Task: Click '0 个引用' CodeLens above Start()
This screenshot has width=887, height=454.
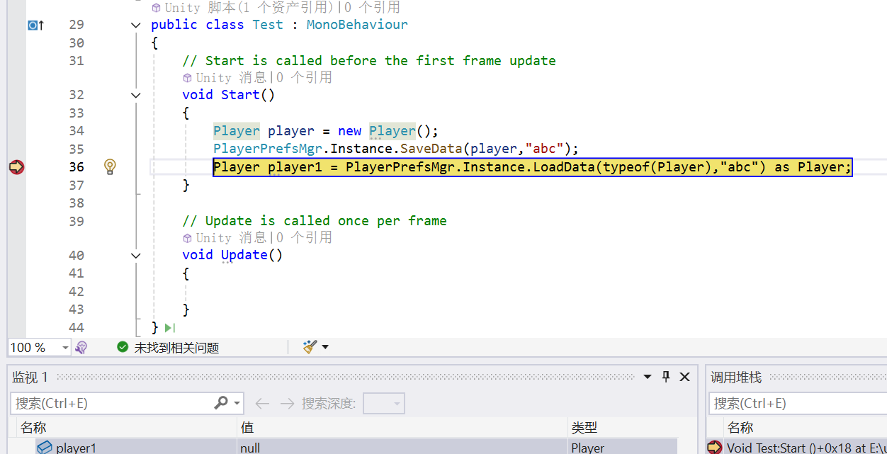Action: pos(304,78)
